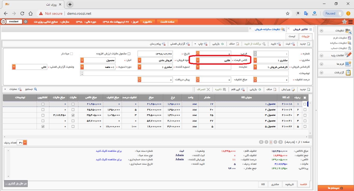This screenshot has height=191, width=354.
Task: Select row checkbox for محصول ۲
Action: (305, 110)
